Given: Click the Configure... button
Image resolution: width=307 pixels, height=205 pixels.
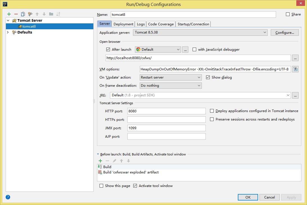Looking at the screenshot, I should click(285, 33).
